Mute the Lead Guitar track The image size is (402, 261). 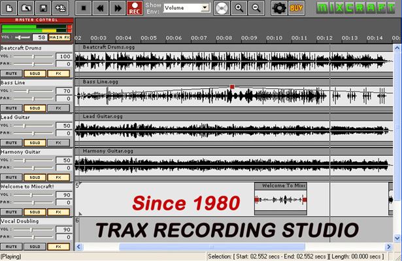[11, 142]
